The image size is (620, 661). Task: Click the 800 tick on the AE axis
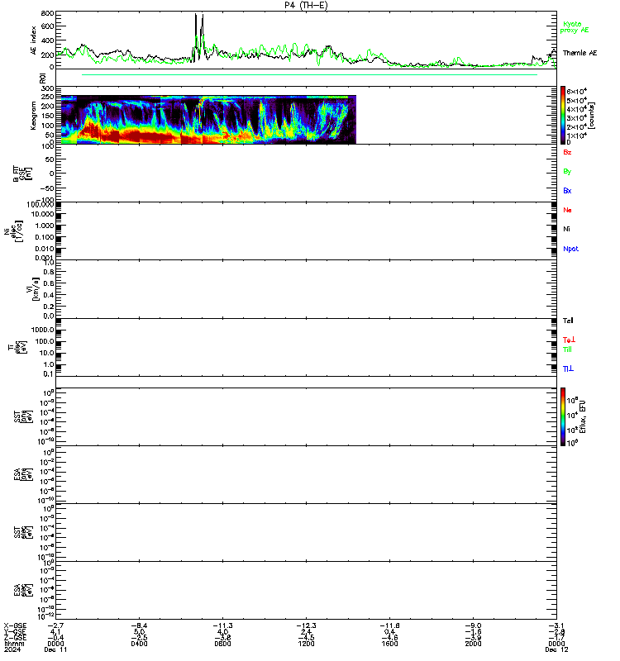coord(48,13)
